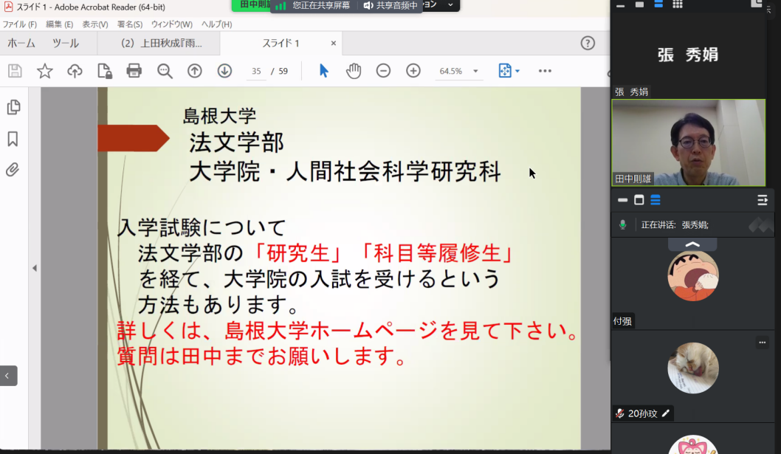Switch video panel to grid gallery view
The width and height of the screenshot is (781, 454).
(x=677, y=4)
